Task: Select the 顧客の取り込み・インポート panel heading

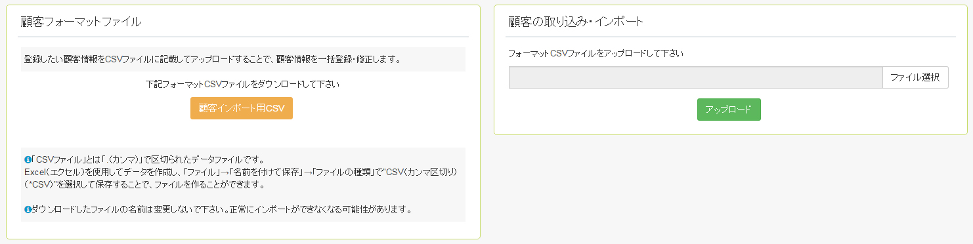Action: coord(576,22)
